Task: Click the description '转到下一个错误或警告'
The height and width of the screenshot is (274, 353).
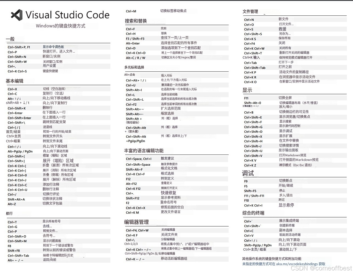Action: tap(58, 245)
